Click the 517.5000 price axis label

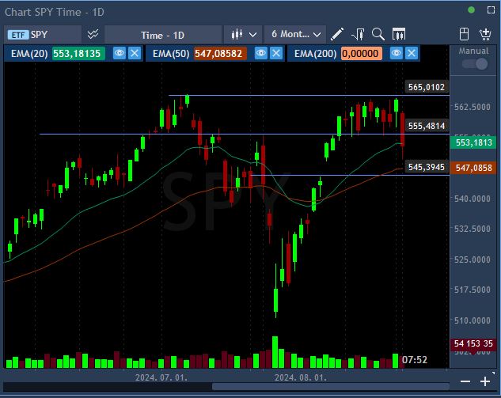tap(473, 290)
